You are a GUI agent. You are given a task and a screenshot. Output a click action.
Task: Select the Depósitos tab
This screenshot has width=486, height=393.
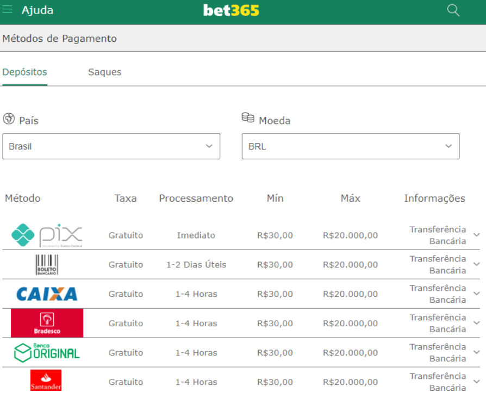pos(24,72)
